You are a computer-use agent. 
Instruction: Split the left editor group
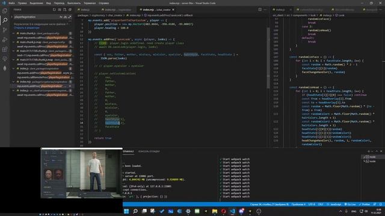pyautogui.click(x=260, y=10)
